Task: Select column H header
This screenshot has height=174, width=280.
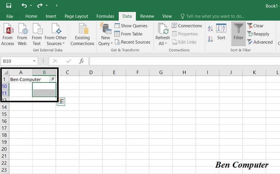Action: [184, 72]
